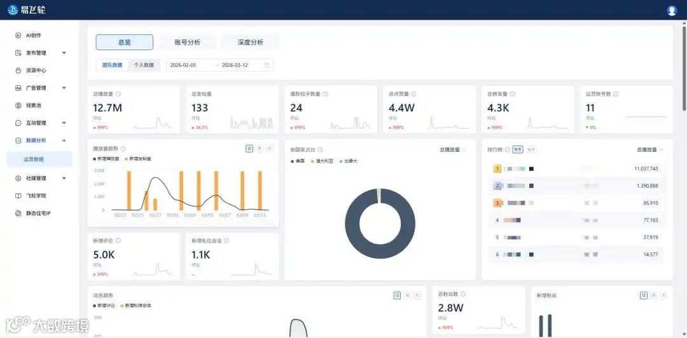Open 资源中心 in the sidebar
The height and width of the screenshot is (338, 687).
[x=36, y=70]
